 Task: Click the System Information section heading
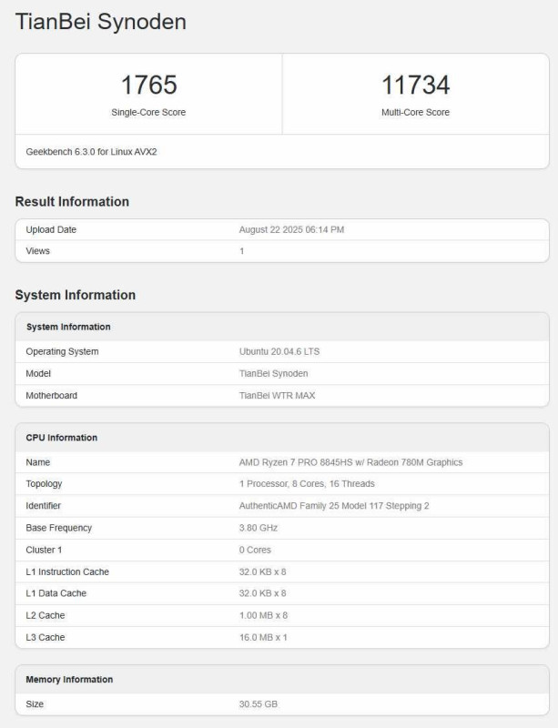click(x=76, y=295)
